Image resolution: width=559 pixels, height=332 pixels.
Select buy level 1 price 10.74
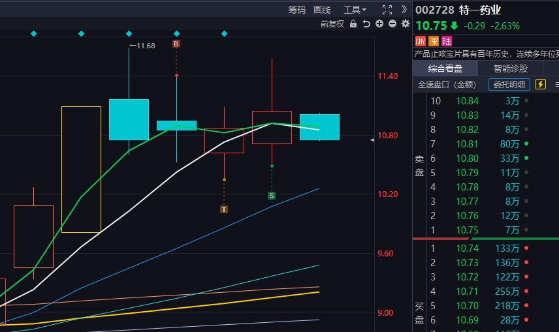pyautogui.click(x=468, y=249)
